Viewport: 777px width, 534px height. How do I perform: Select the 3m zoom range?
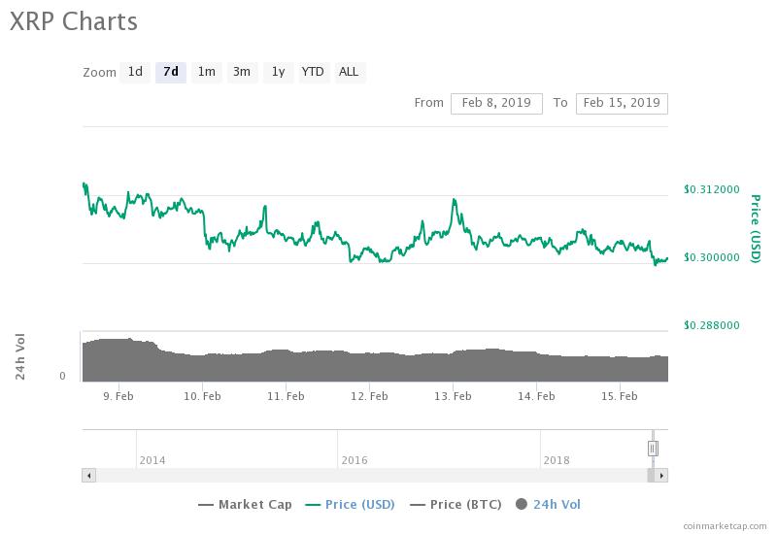(242, 72)
